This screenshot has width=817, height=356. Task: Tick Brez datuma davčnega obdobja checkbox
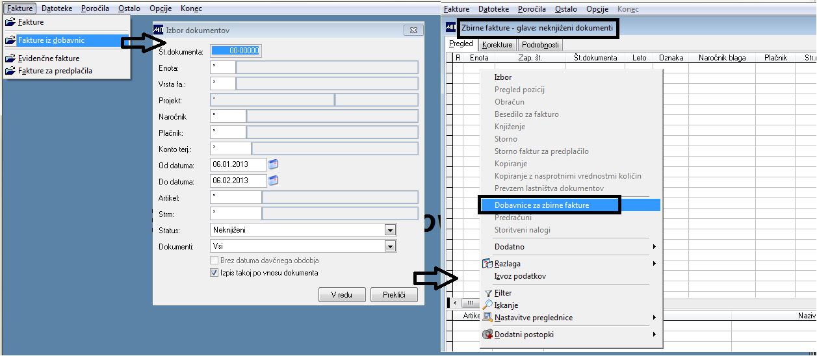(x=214, y=261)
